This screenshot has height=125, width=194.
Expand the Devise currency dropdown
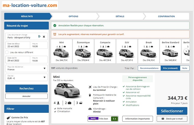pyautogui.click(x=26, y=77)
